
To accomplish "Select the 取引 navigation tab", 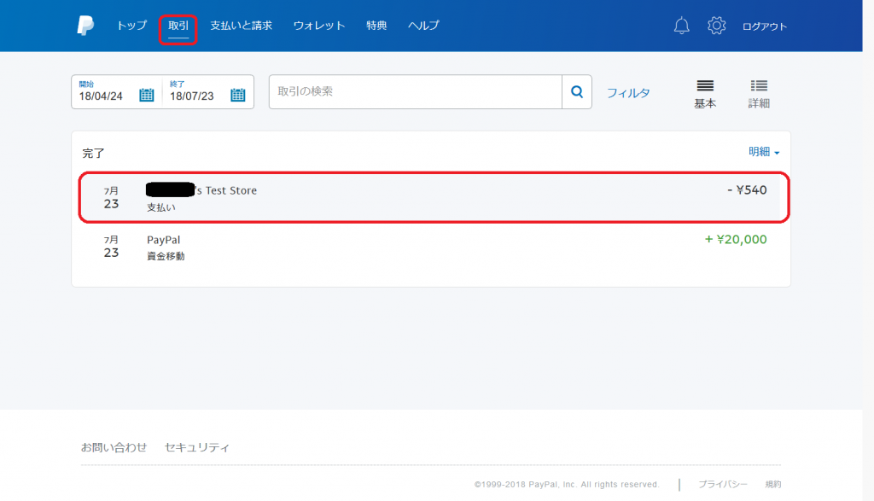I will (x=178, y=26).
